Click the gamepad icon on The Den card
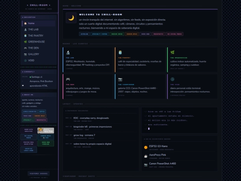 68,79
